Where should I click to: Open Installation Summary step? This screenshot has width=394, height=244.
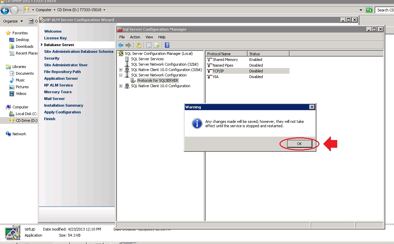point(63,105)
